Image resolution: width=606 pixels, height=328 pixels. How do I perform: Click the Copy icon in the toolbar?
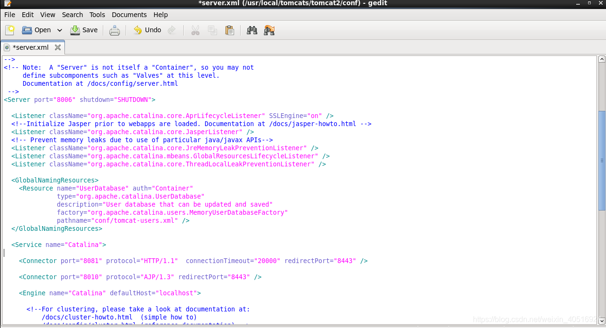coord(212,30)
